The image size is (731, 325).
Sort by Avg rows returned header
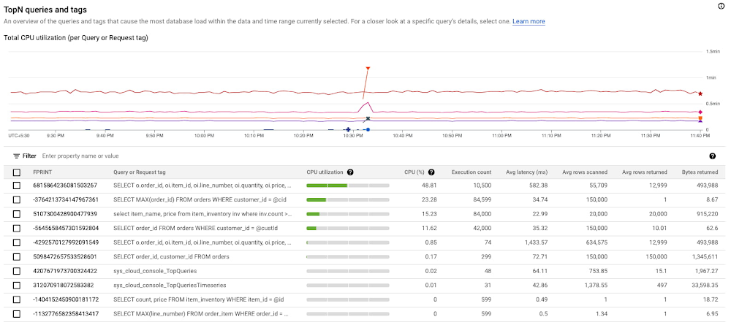[644, 172]
